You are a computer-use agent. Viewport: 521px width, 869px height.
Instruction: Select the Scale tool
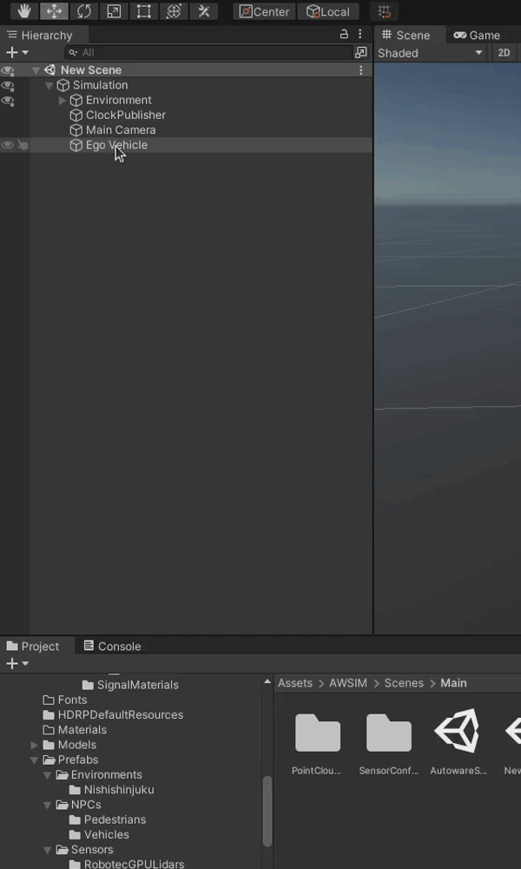[x=114, y=11]
